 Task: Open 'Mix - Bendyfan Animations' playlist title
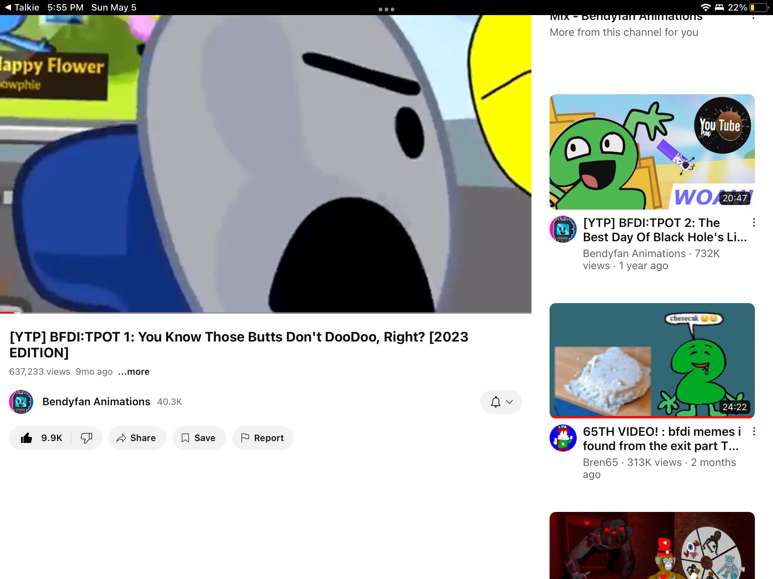point(626,17)
